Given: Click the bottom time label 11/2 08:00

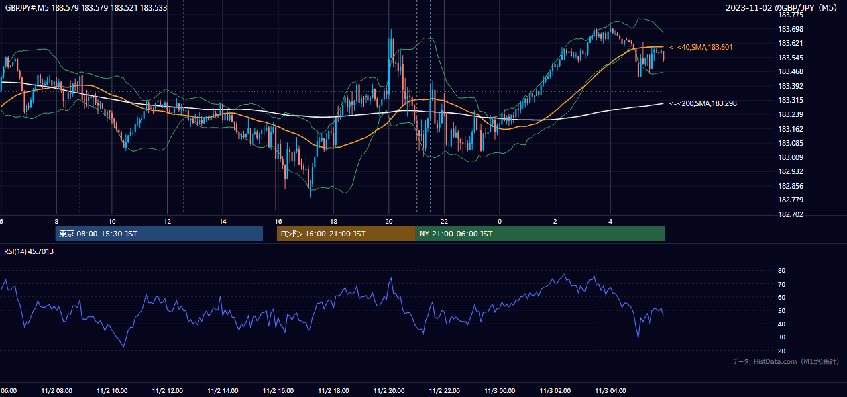Looking at the screenshot, I should (57, 391).
